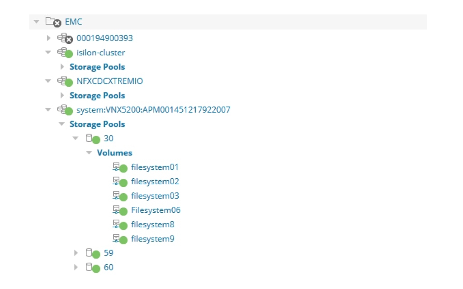Click the pool icon next to pool 30
The width and height of the screenshot is (463, 289).
coord(90,138)
